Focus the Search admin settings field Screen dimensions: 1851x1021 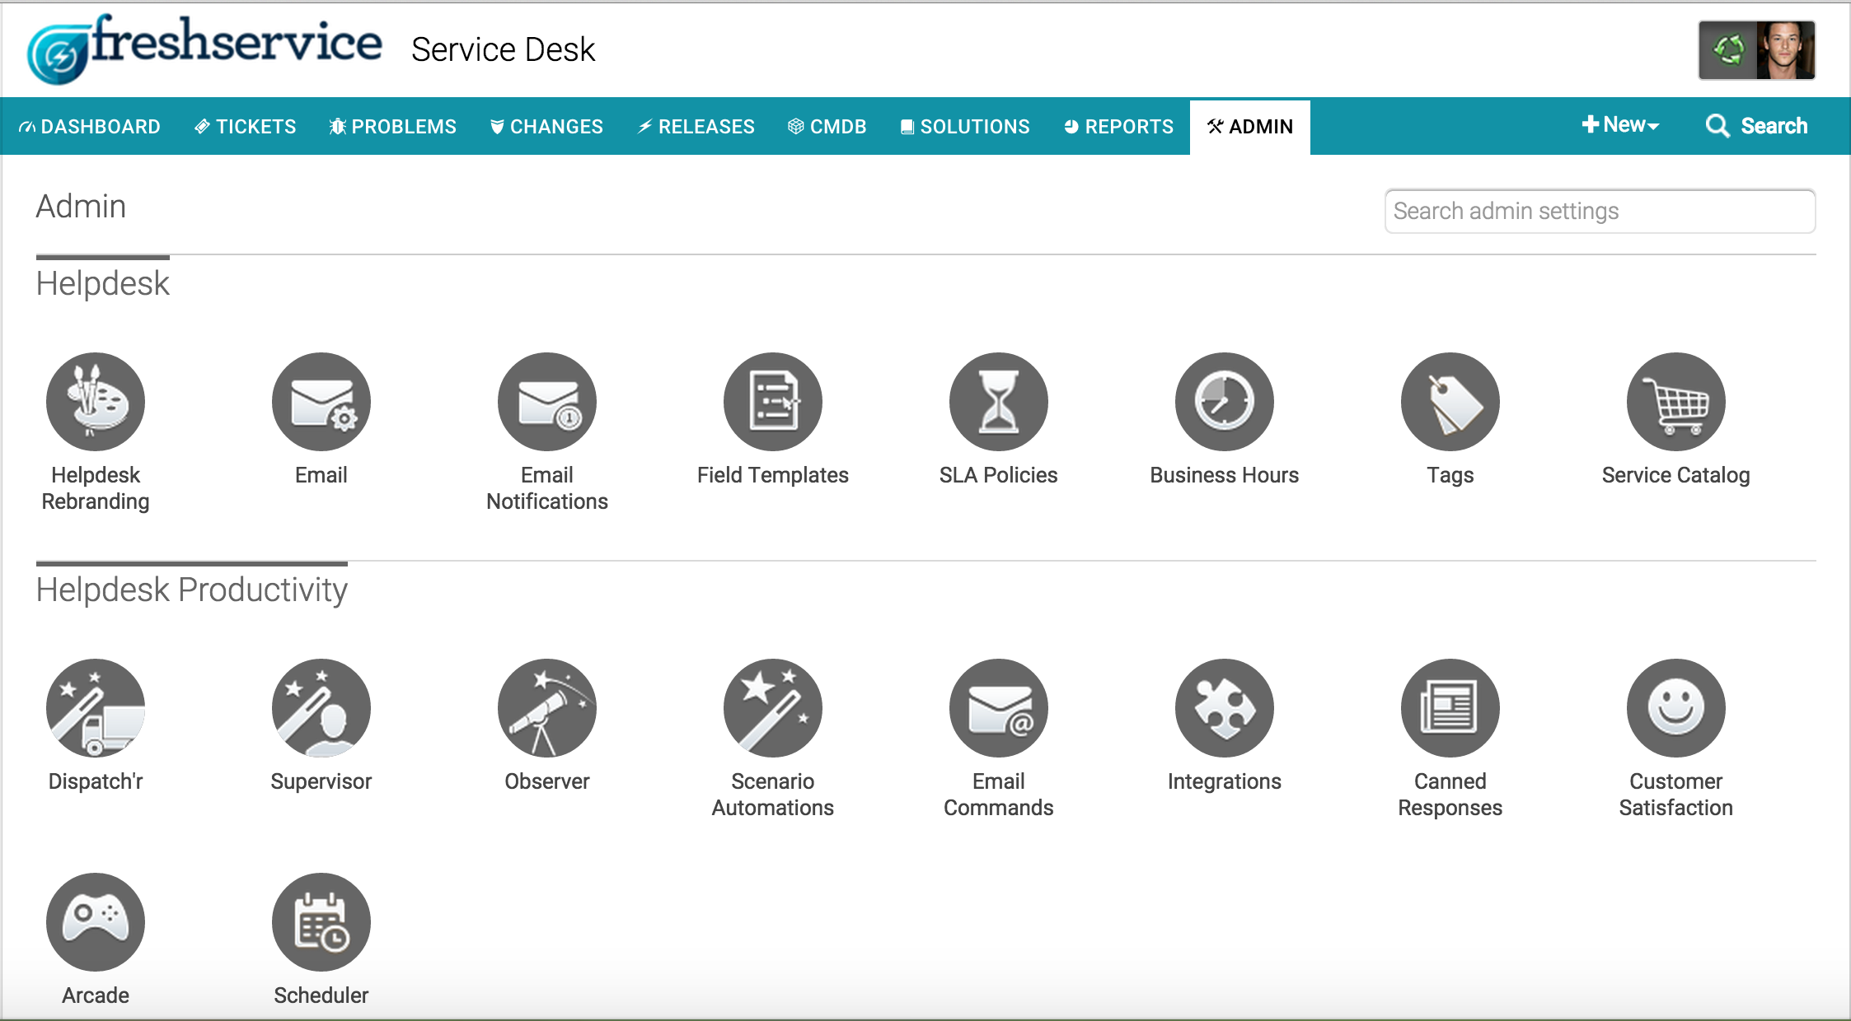[x=1600, y=212]
